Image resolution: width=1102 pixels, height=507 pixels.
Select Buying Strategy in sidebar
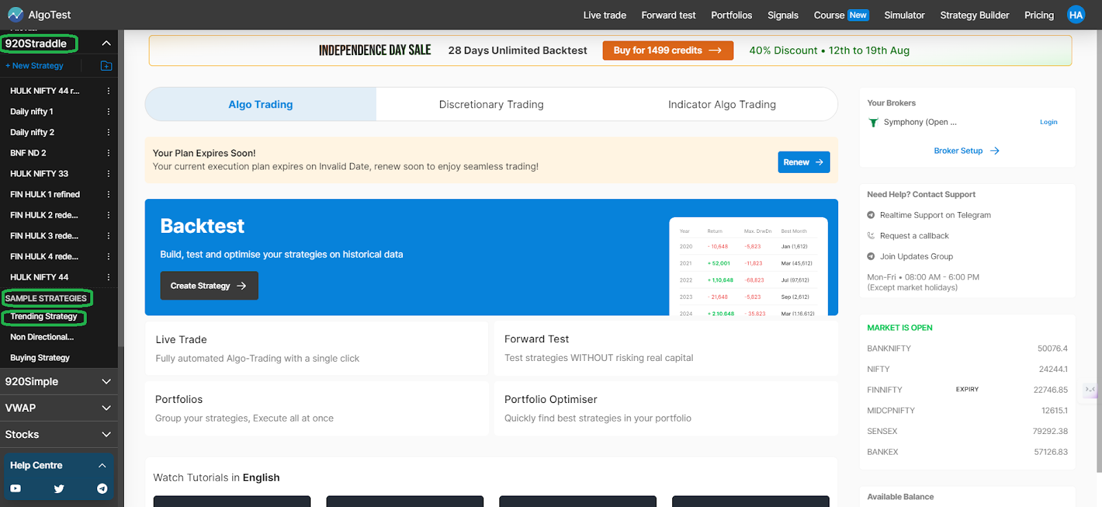(x=40, y=358)
